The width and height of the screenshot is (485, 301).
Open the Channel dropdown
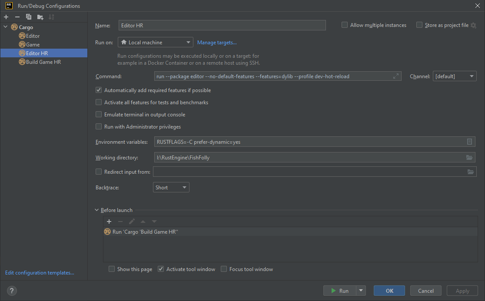click(x=454, y=76)
